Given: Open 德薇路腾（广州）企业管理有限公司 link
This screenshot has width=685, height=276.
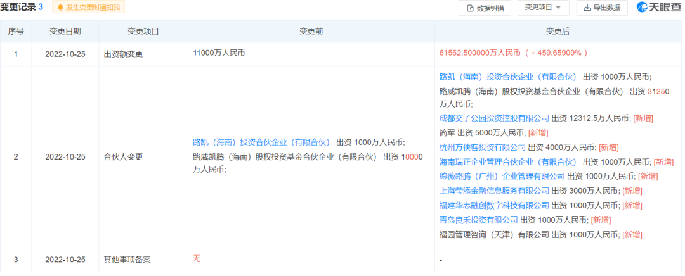Looking at the screenshot, I should point(502,176).
